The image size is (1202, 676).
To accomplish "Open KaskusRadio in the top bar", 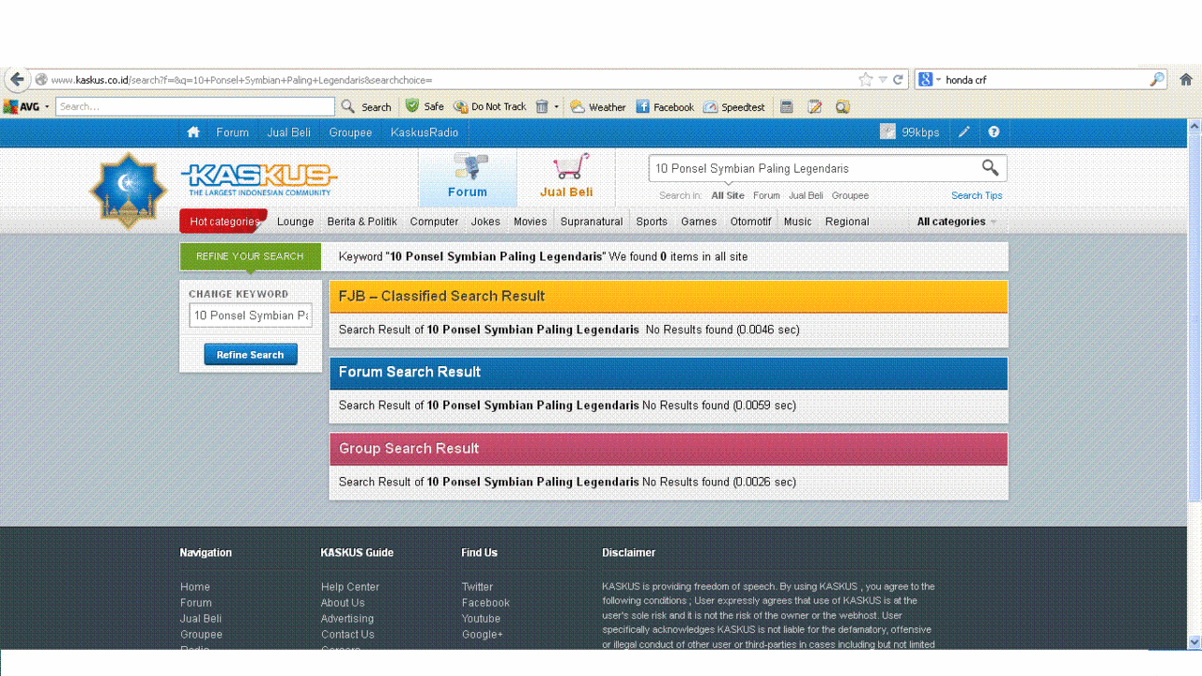I will (x=424, y=132).
